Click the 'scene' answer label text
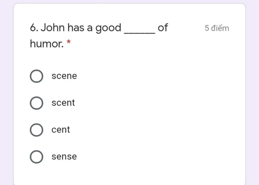Viewport: 259px width, 185px height. click(x=64, y=76)
